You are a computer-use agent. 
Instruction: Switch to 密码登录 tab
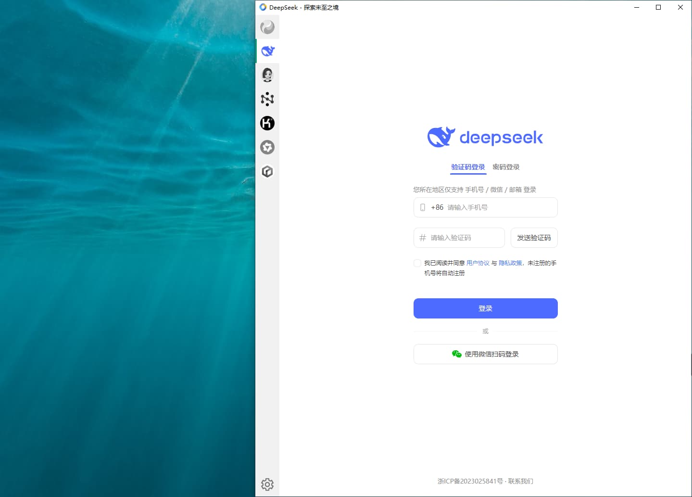[506, 167]
